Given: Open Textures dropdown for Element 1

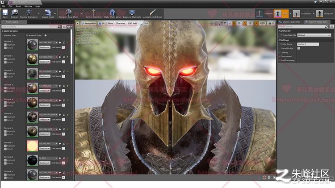Looking at the screenshot, I should tap(45, 62).
